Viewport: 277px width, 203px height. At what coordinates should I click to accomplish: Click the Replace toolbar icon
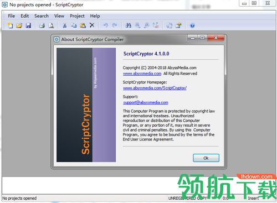coord(156,25)
